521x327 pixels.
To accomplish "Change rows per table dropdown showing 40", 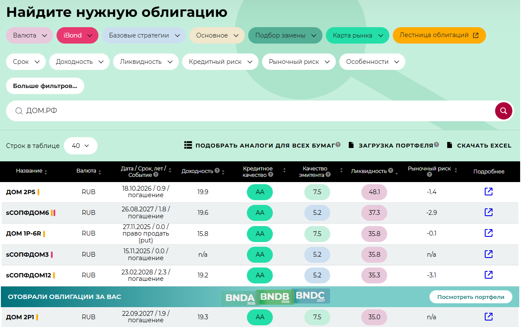I will pyautogui.click(x=80, y=146).
